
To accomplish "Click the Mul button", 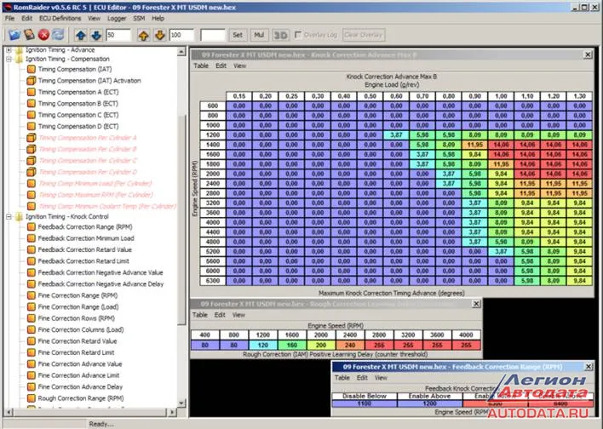I will (x=259, y=35).
